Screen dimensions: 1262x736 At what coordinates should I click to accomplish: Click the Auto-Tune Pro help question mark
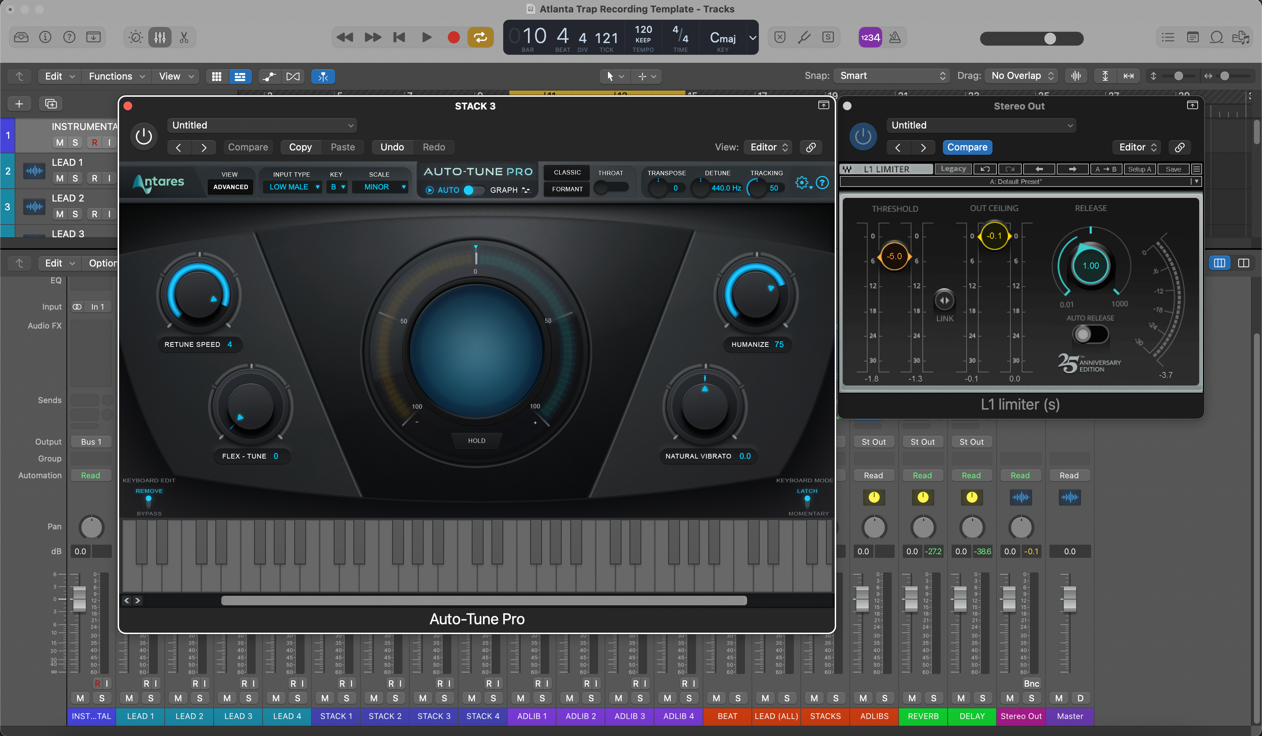click(822, 183)
